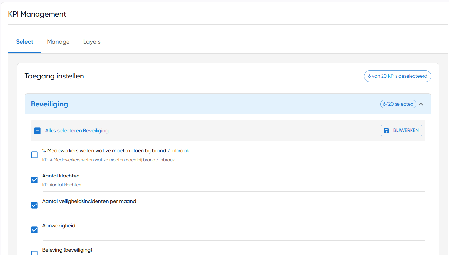Enable the % Medewerkers weten checkbox
Screen dimensions: 449x255
pyautogui.click(x=35, y=155)
